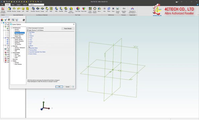Switch to the Add-on ribbon tab
Image resolution: width=199 pixels, height=120 pixels.
pos(25,5)
